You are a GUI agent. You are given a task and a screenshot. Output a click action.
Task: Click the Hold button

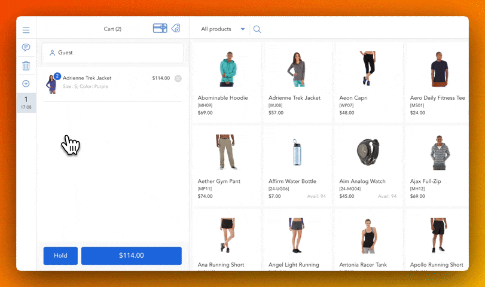[60, 255]
